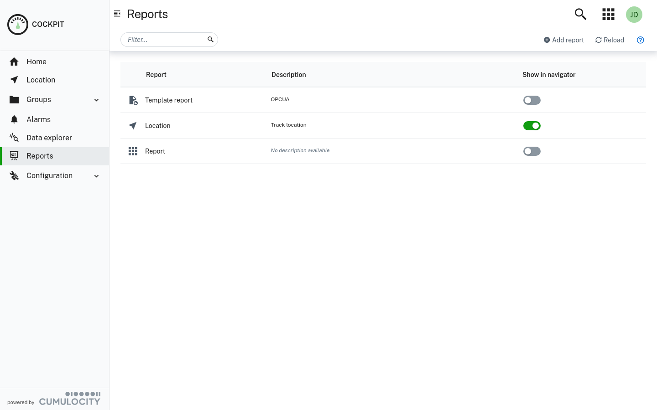Click the Configuration wrench icon
The width and height of the screenshot is (657, 410).
point(14,175)
